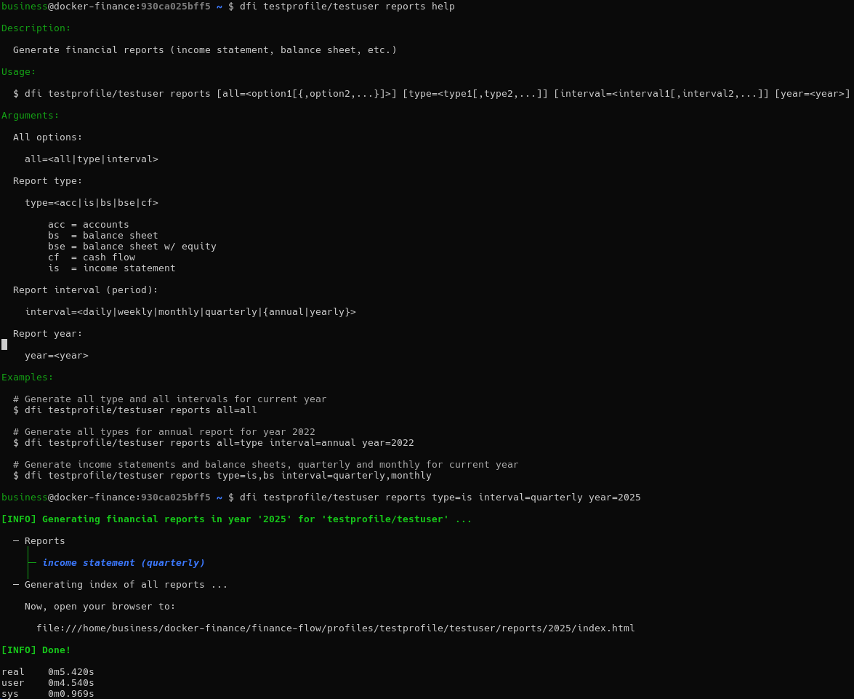Click the green Description: heading
This screenshot has width=854, height=699.
(36, 28)
